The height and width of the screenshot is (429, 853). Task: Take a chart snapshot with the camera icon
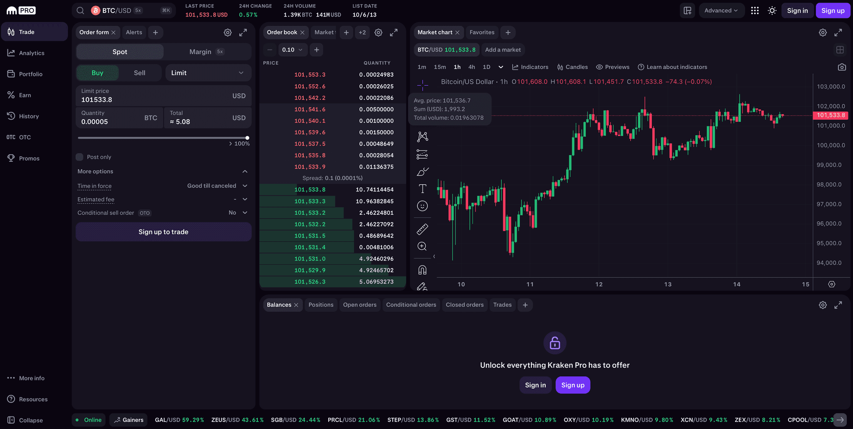[842, 67]
